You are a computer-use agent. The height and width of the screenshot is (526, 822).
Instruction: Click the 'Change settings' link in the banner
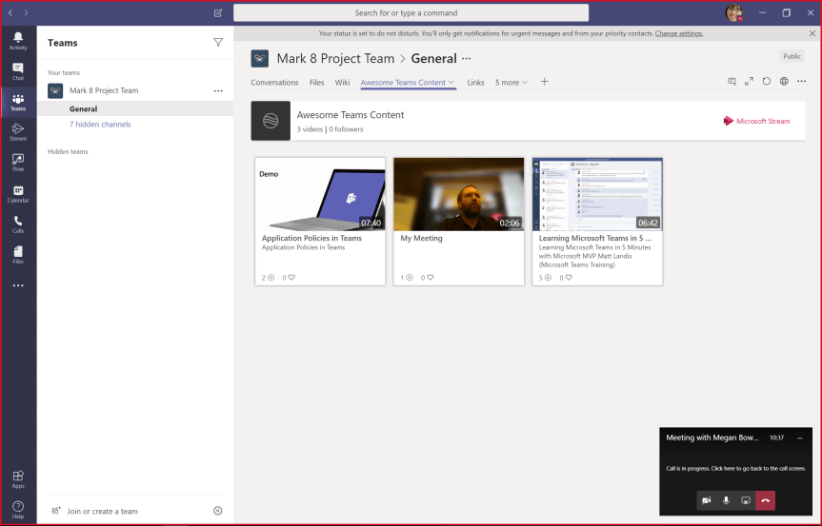679,33
